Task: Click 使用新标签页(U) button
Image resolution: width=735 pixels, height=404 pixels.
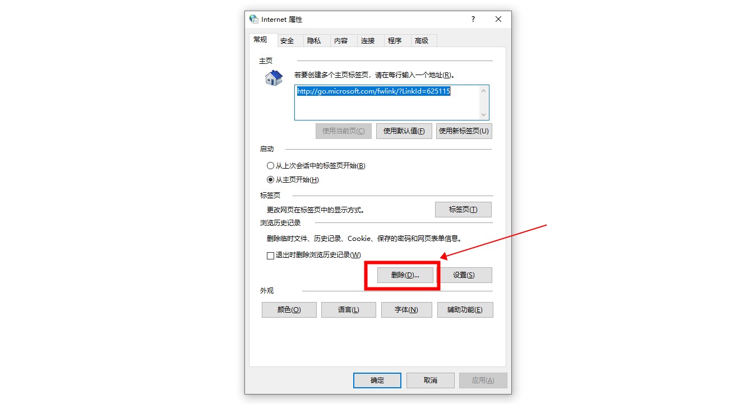Action: (464, 131)
